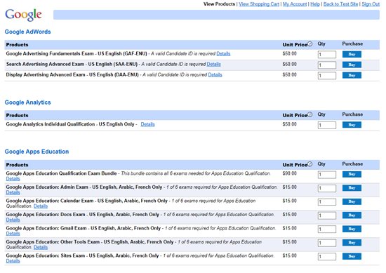Click the $90.00 bundle price

(289, 173)
